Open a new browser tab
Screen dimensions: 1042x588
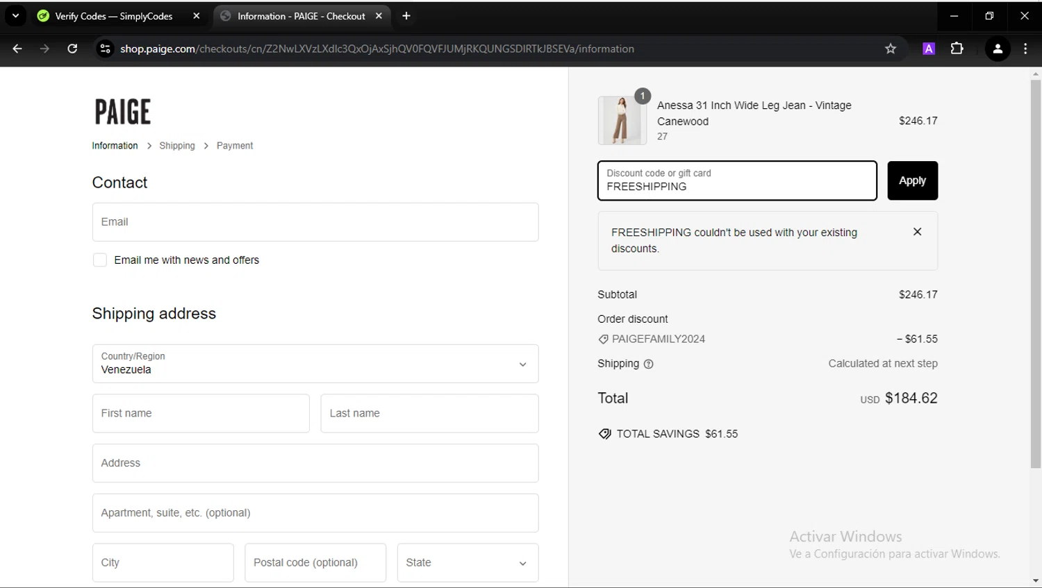(x=406, y=16)
